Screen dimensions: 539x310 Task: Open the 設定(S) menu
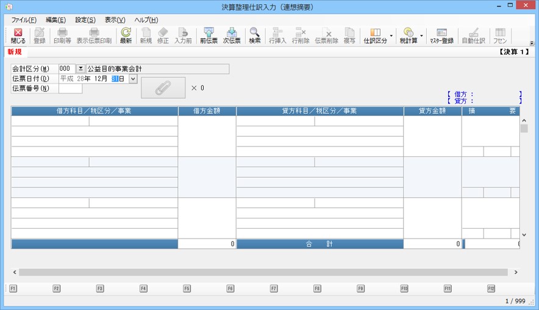point(85,20)
